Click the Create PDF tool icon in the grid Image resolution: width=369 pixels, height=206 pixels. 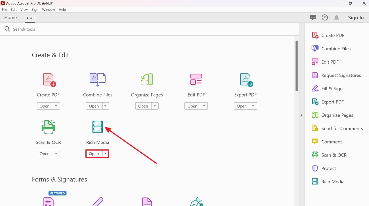(x=49, y=80)
